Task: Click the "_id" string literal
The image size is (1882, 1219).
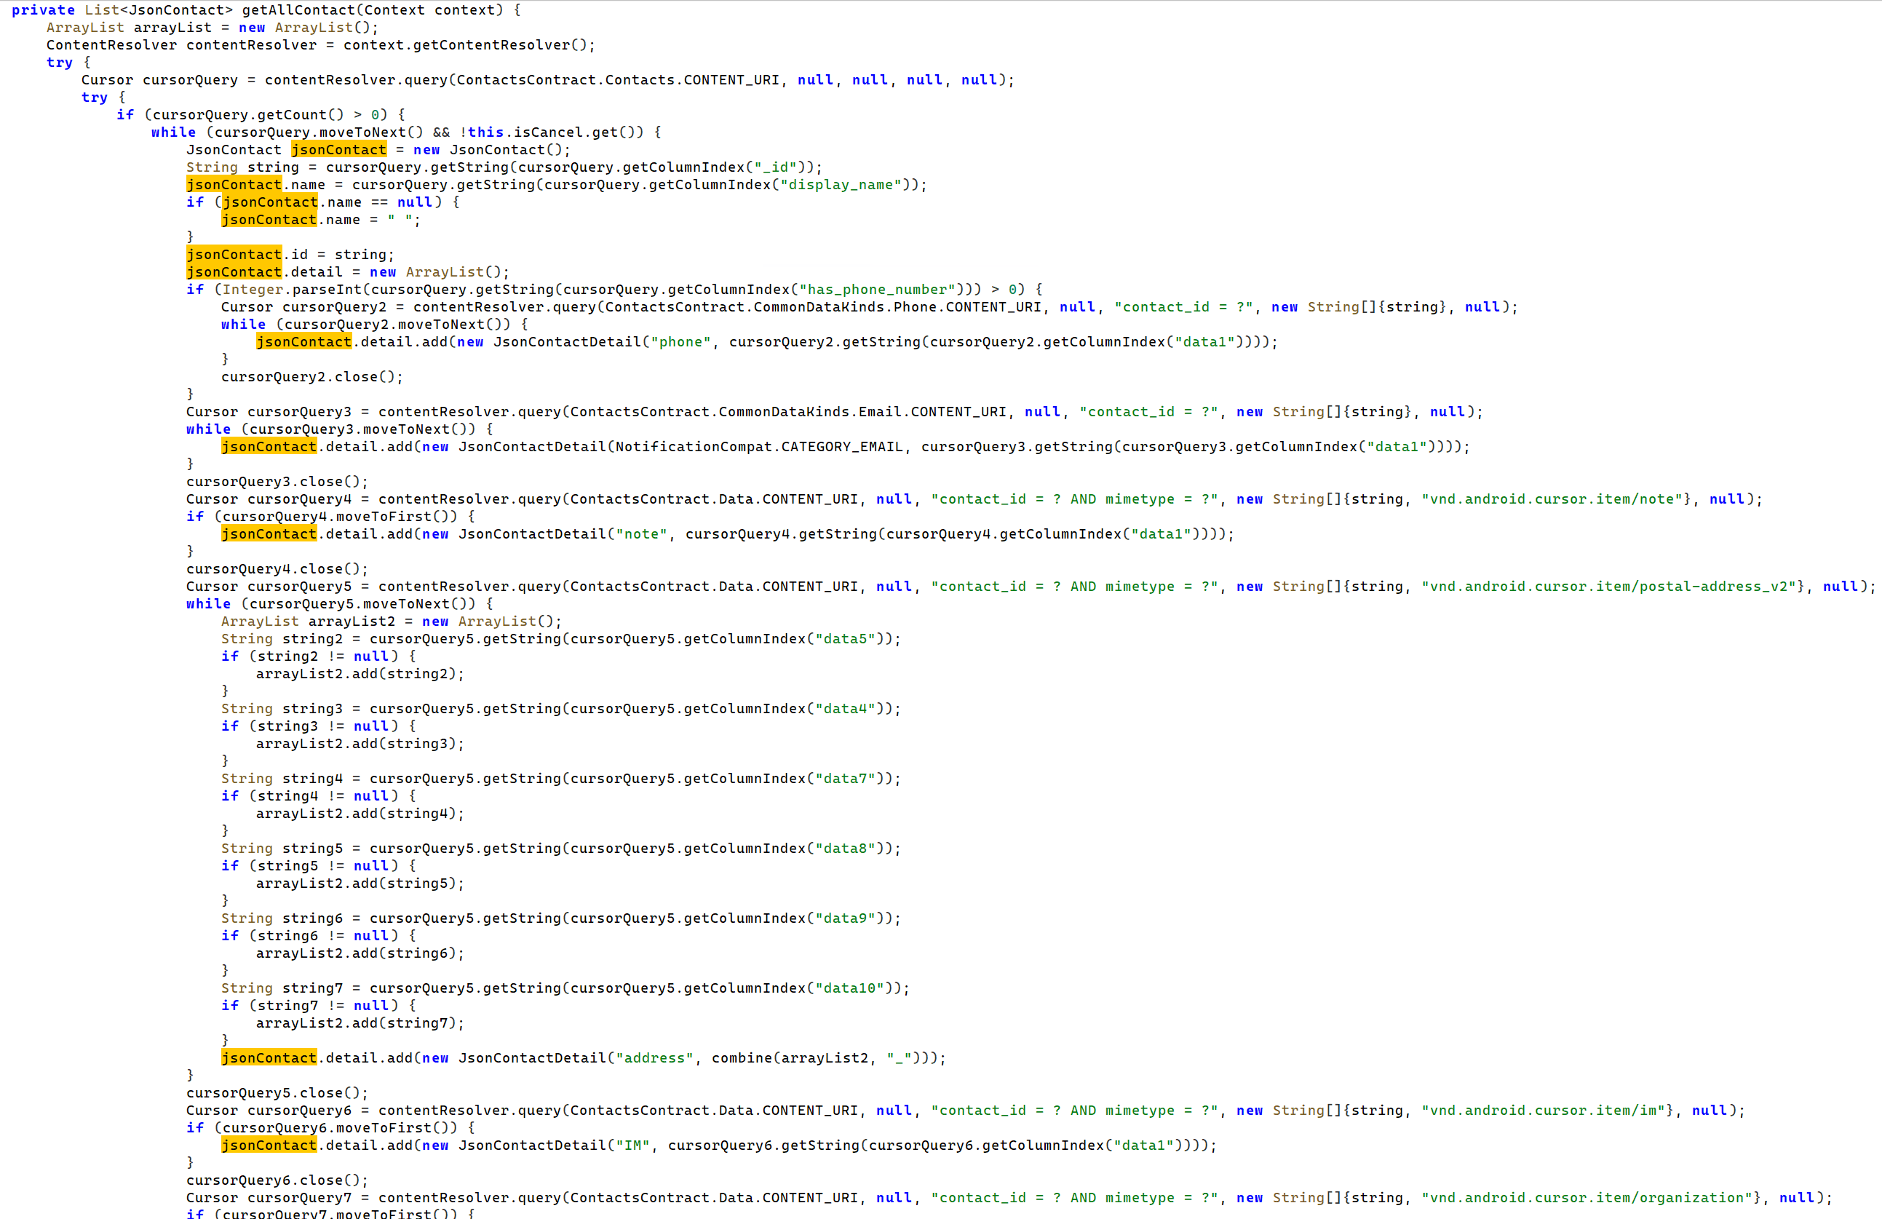Action: (x=775, y=167)
